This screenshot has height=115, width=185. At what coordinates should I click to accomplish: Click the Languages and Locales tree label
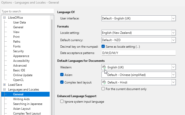click(x=24, y=90)
